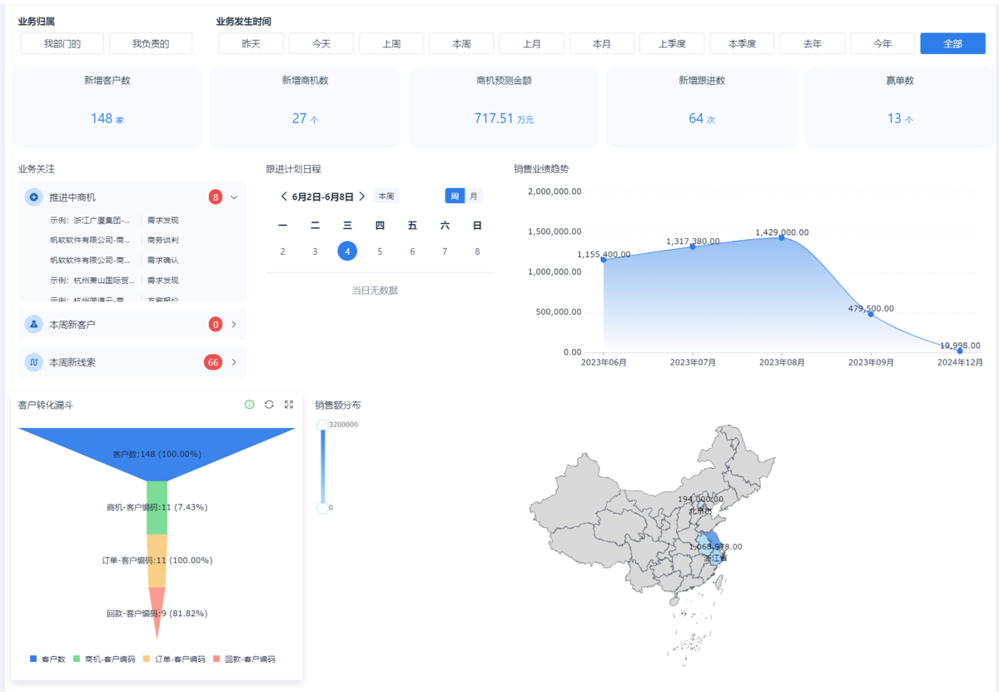The height and width of the screenshot is (692, 999).
Task: Select the 我部门的 filter
Action: tap(62, 43)
